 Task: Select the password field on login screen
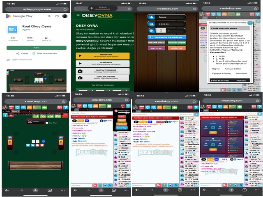click(x=166, y=24)
